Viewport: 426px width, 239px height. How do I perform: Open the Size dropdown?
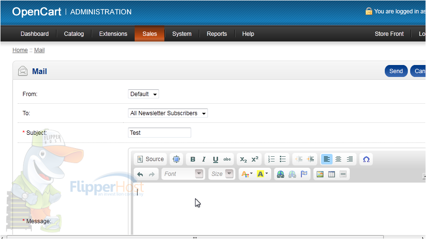coord(222,174)
